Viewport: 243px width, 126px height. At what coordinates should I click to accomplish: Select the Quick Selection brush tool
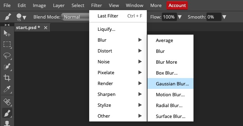[7, 67]
